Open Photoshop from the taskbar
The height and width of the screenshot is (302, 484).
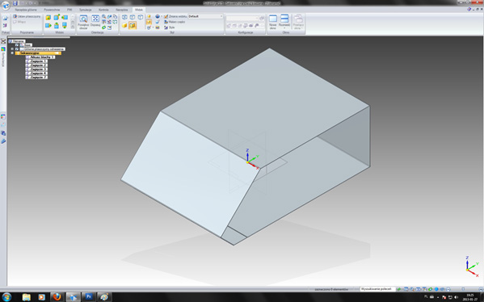(x=89, y=297)
